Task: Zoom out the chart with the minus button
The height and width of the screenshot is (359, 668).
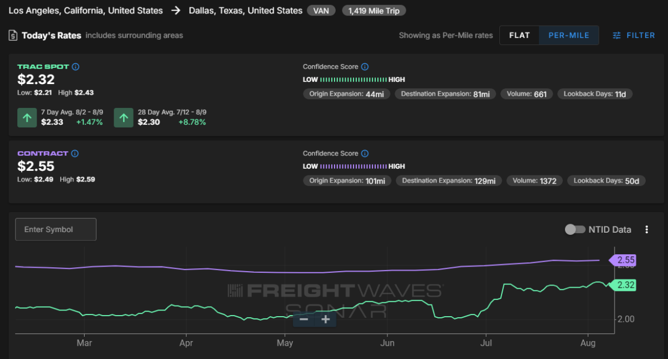Action: (304, 319)
